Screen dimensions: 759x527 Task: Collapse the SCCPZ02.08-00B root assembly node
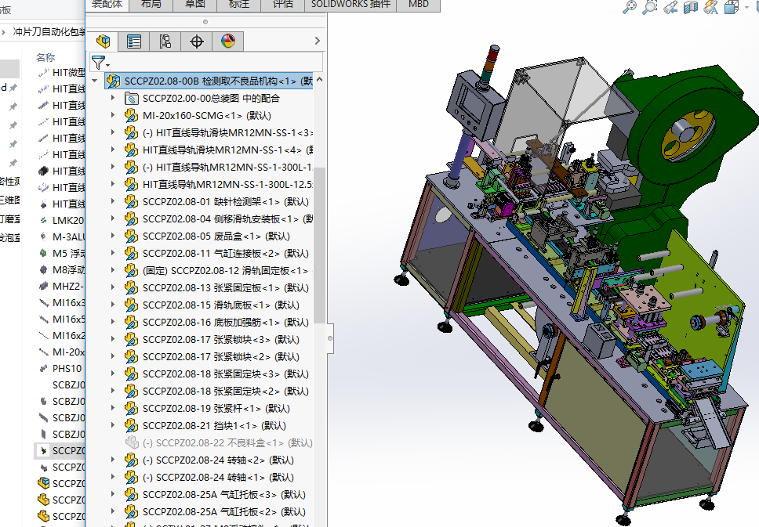(x=95, y=81)
